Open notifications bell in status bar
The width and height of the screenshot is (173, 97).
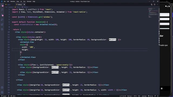[x=158, y=96]
